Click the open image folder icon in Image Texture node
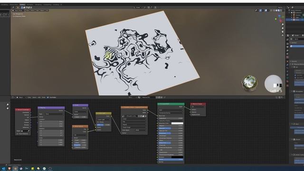Screen dimensions: 304x171 [x=143, y=116]
